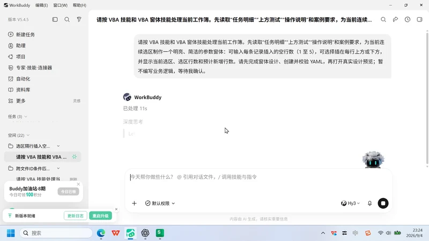This screenshot has height=241, width=429.
Task: Open the WorkBuddy app menu
Action: coord(17,5)
